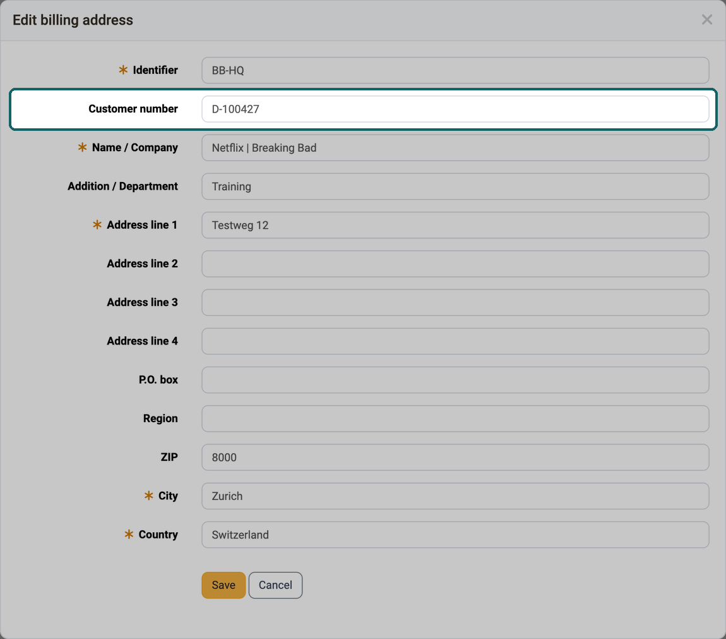The height and width of the screenshot is (639, 726).
Task: Click the Name / Company label
Action: (x=134, y=147)
